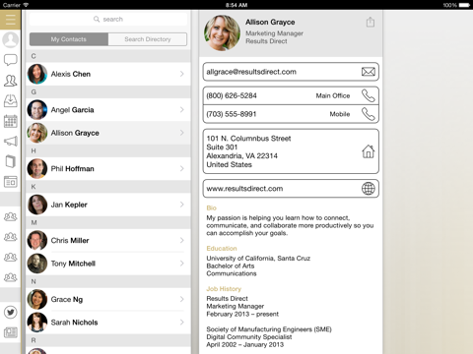Tap the battery indicator in the status bar
Image resolution: width=473 pixels, height=354 pixels.
tap(464, 5)
